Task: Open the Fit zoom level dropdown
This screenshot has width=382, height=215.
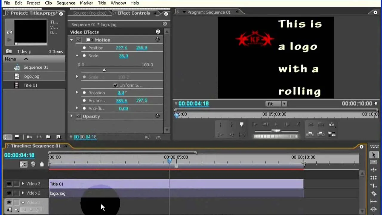Action: tap(276, 104)
